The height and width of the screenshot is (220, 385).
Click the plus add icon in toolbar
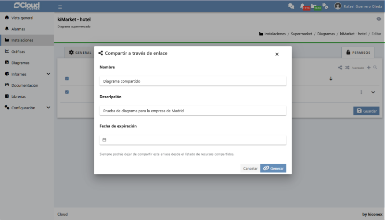pyautogui.click(x=369, y=67)
